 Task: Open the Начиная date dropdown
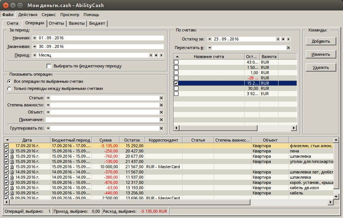34,38
